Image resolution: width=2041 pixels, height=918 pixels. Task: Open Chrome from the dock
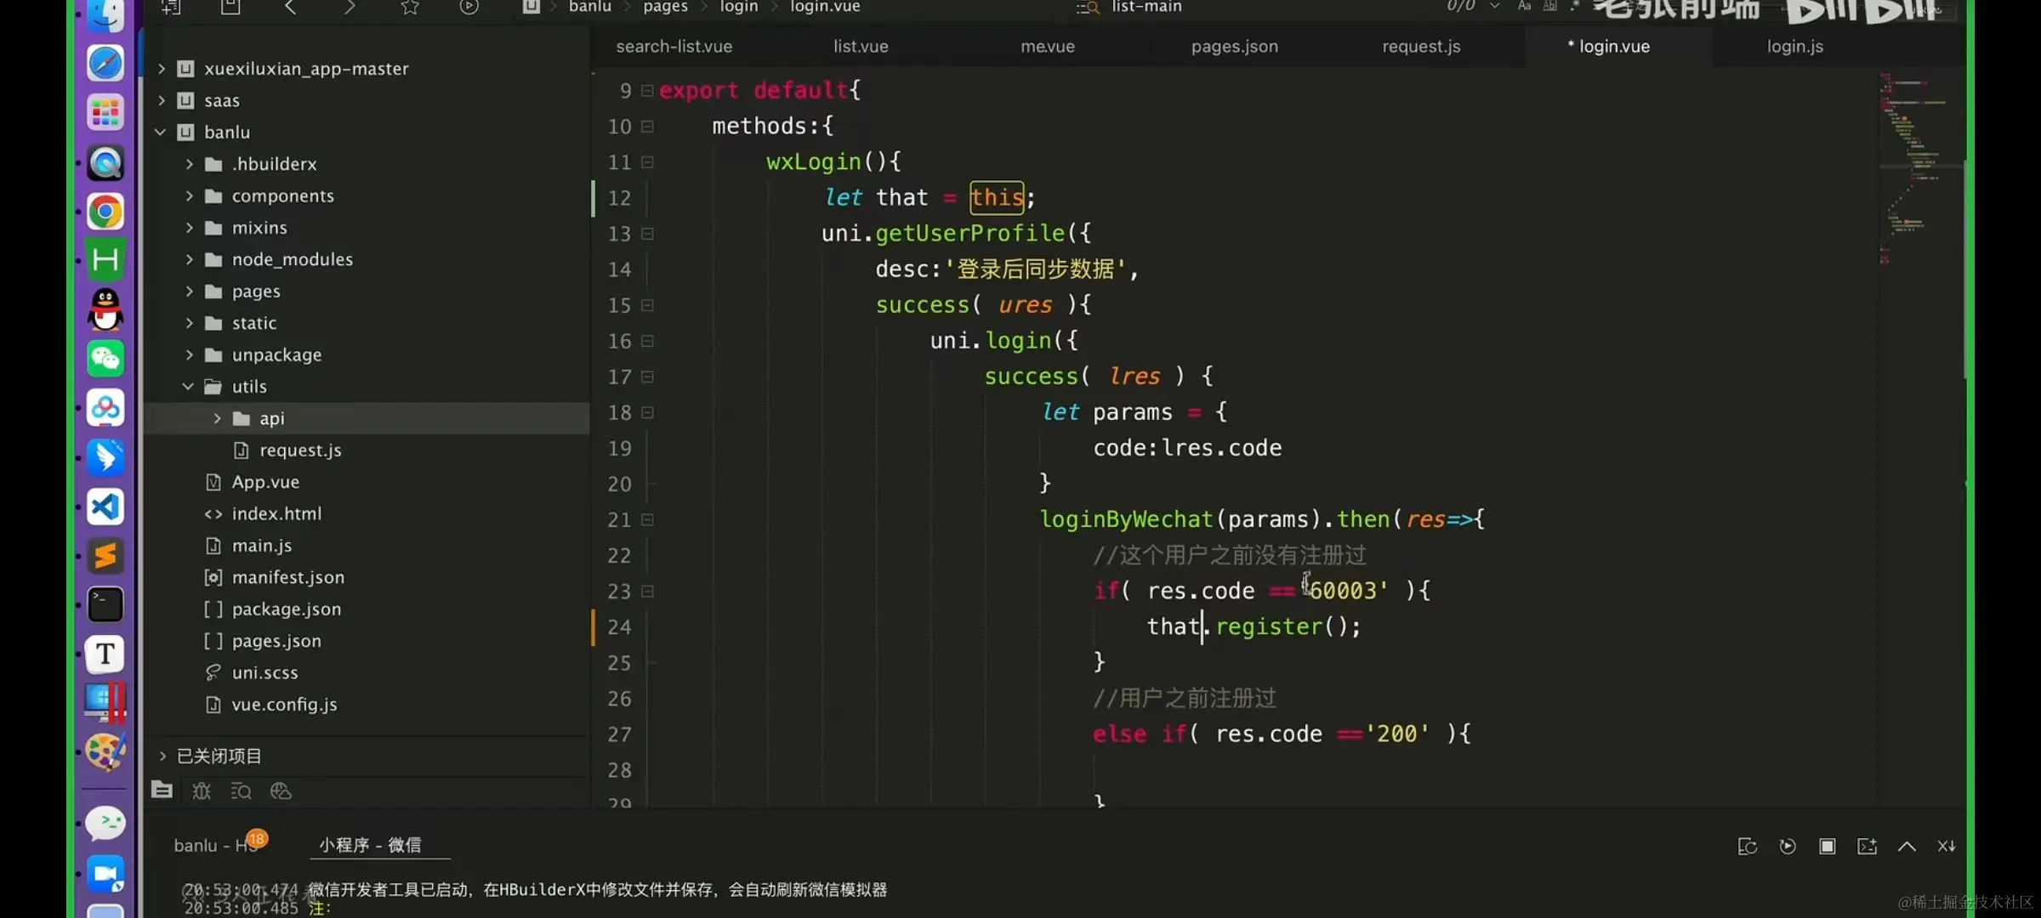click(105, 212)
